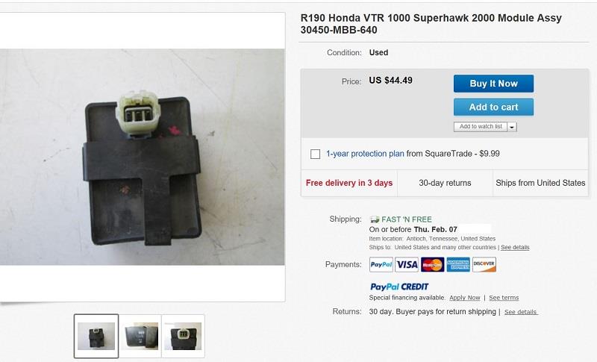Open shipping See details link
597x362 pixels.
point(515,247)
